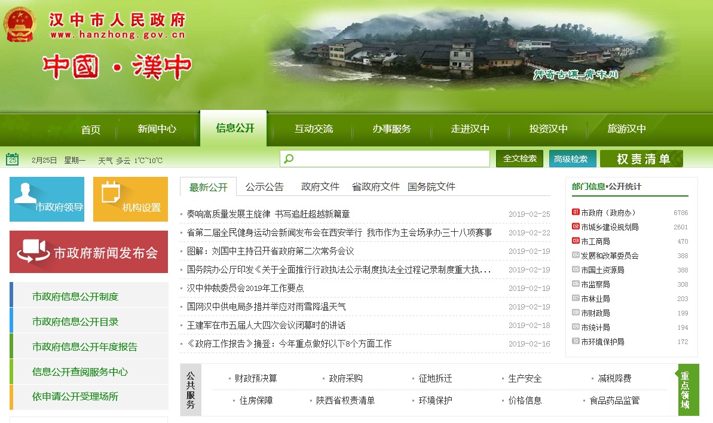Click the national emblem logo
Screen dimensions: 713x423
pos(20,24)
